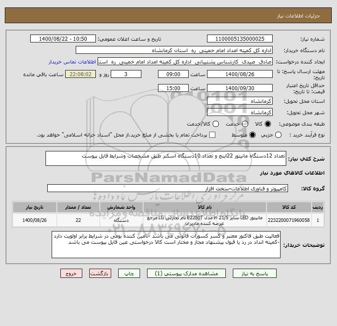The height and width of the screenshot is (326, 337).
Task: Click the row number cell 1
Action: pyautogui.click(x=318, y=220)
